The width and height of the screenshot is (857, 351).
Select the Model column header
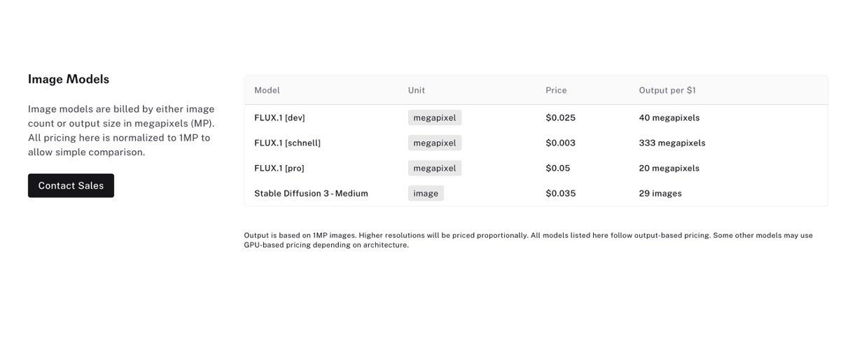(267, 90)
